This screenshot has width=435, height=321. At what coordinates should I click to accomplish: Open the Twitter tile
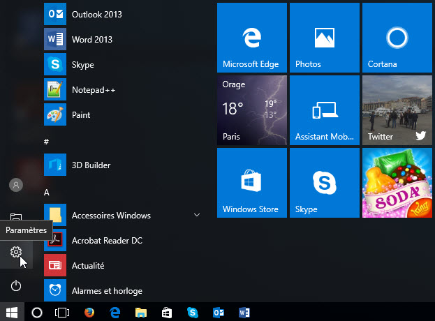397,110
